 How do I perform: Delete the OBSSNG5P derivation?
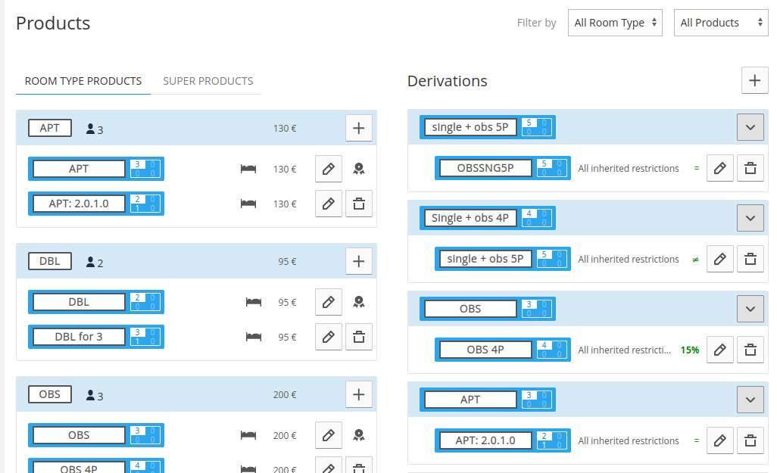pos(750,168)
